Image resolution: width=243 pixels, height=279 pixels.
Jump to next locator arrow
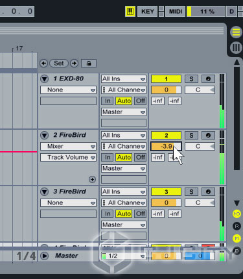click(75, 64)
